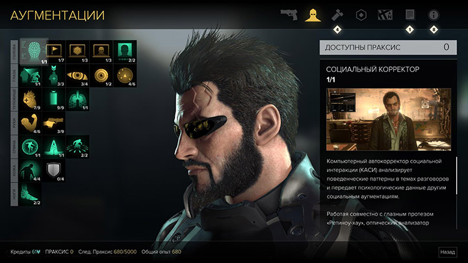The height and width of the screenshot is (263, 468).
Task: Select the battery energy augmentation 9/9
Action: 54,99
